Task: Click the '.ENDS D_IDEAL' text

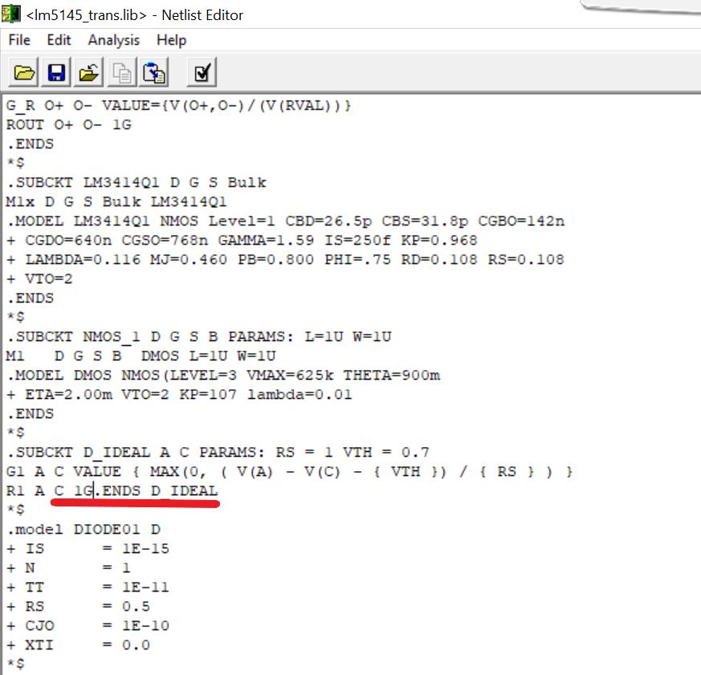Action: (157, 490)
